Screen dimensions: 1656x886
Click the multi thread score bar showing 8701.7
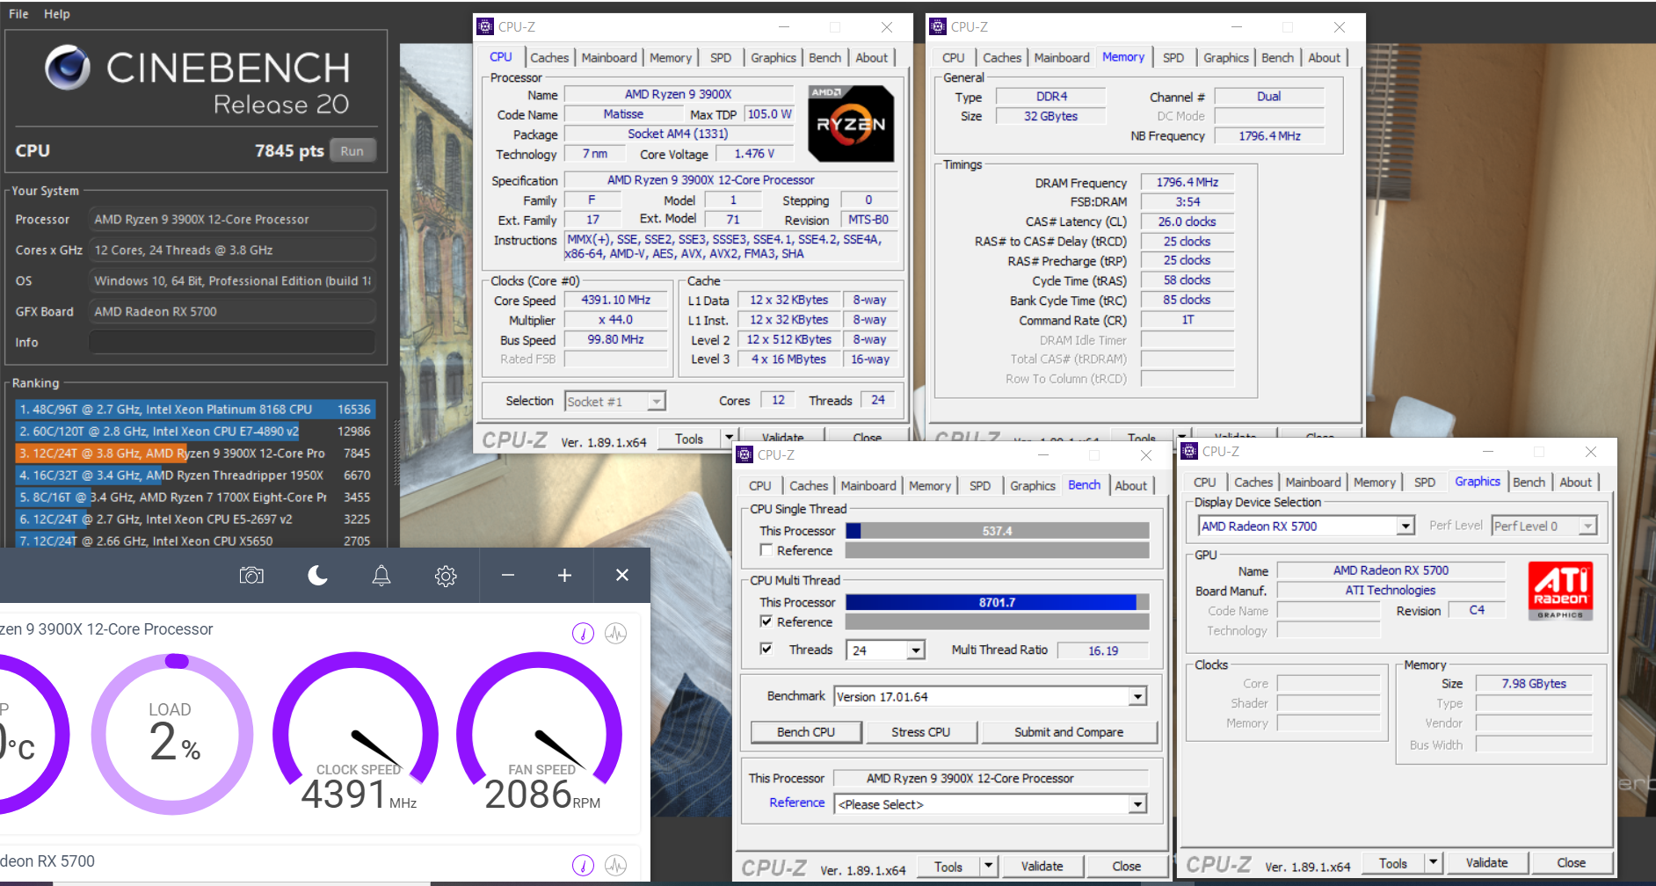coord(998,602)
